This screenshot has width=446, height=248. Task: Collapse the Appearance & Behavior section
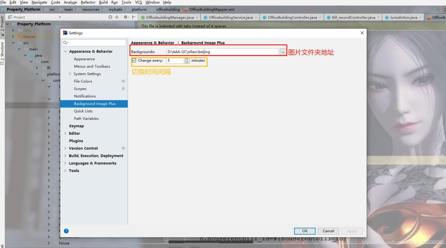pyautogui.click(x=65, y=52)
